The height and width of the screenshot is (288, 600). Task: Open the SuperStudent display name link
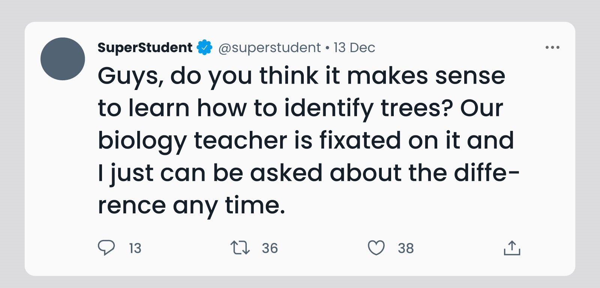[x=145, y=48]
